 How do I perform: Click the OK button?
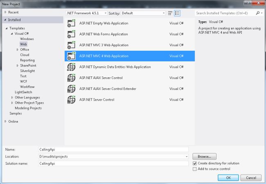(228, 178)
